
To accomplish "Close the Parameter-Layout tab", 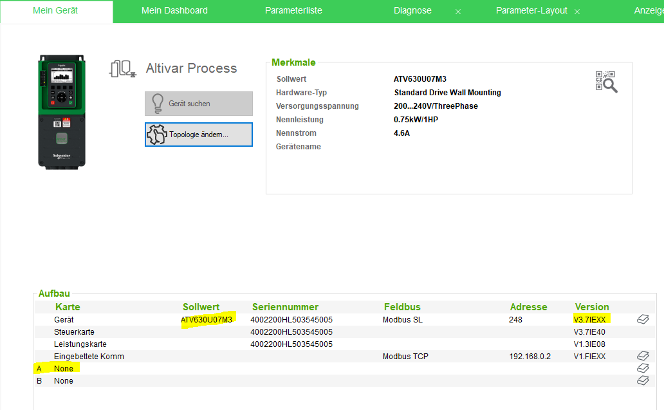I will point(576,12).
